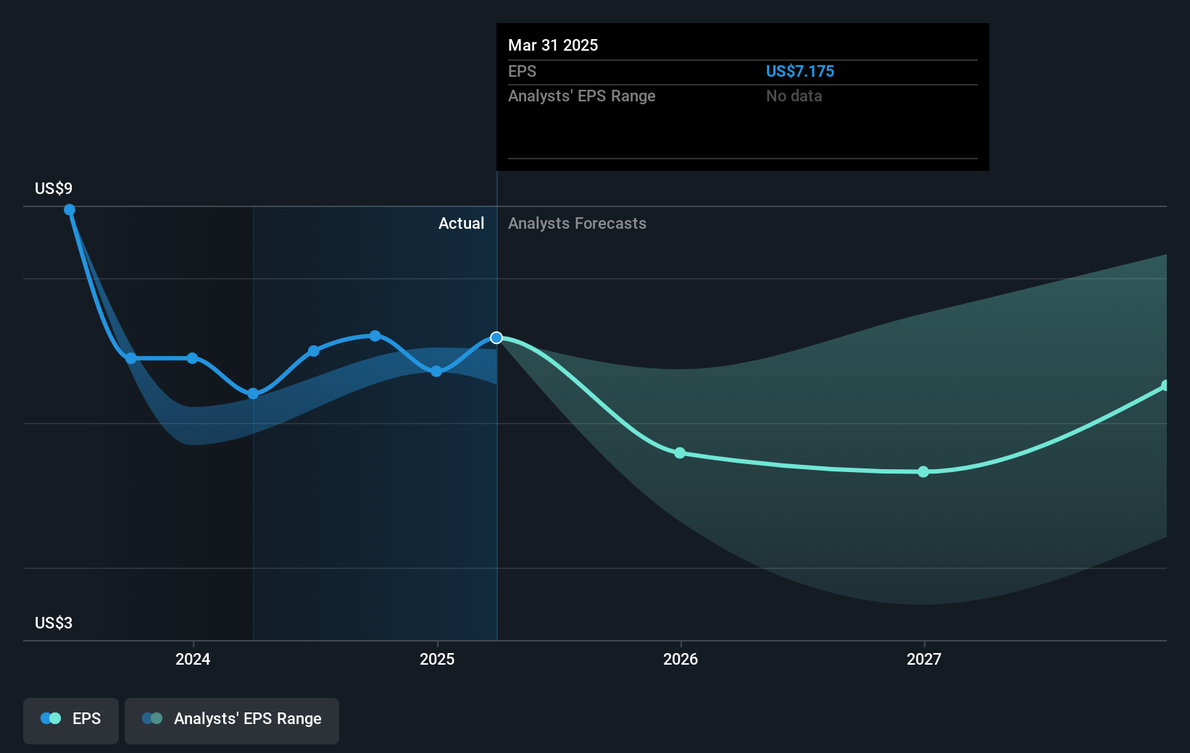Viewport: 1190px width, 753px height.
Task: Select the first EPS data point at US$9
Action: pos(70,210)
